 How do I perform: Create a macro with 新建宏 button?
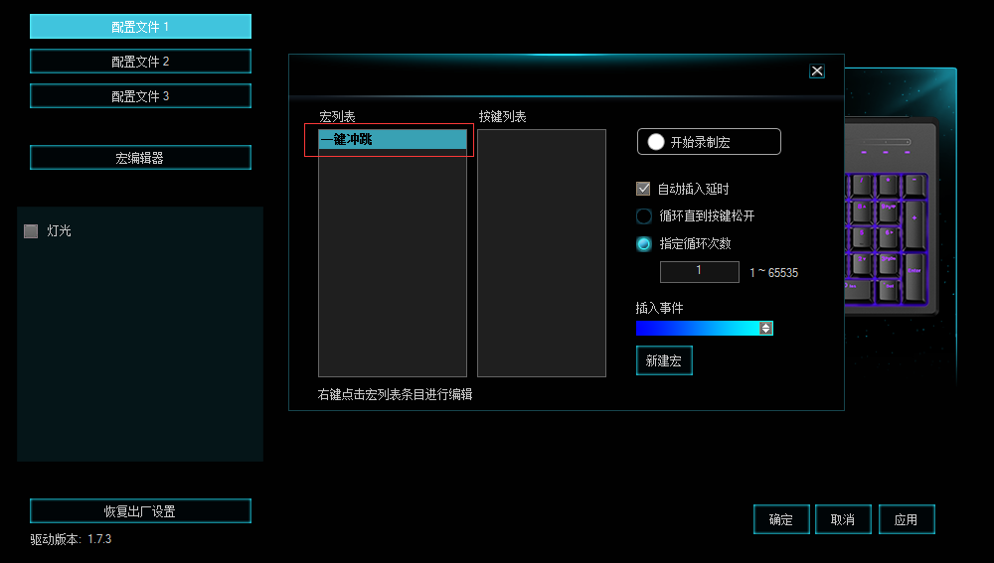[664, 360]
